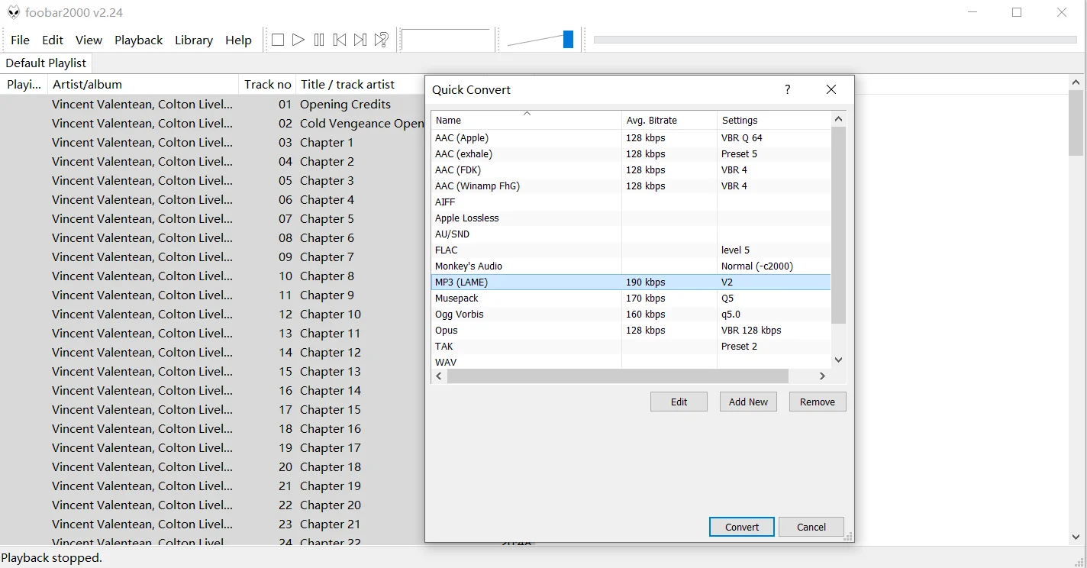Click the Add New preset button
Screen dimensions: 1087x568
point(748,402)
